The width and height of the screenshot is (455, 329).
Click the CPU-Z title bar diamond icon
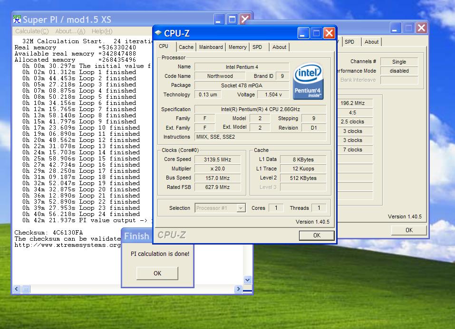158,33
